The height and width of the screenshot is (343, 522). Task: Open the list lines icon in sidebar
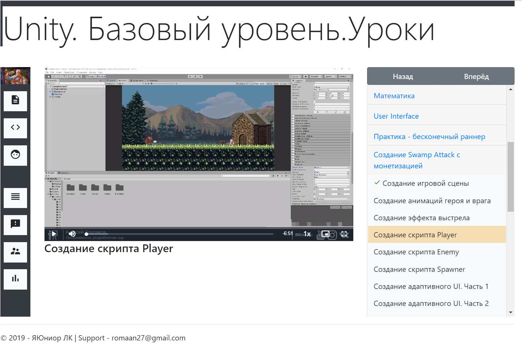point(15,198)
